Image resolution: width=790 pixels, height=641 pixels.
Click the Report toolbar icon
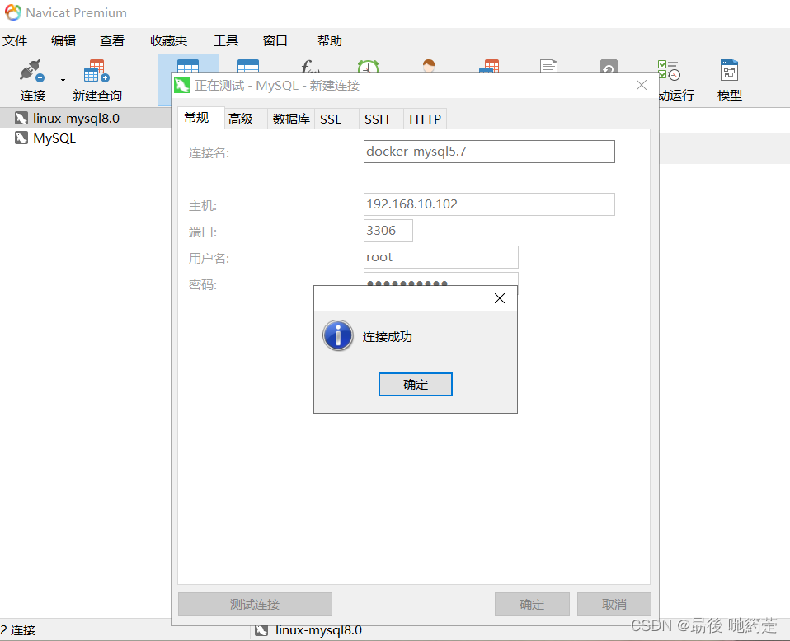548,66
